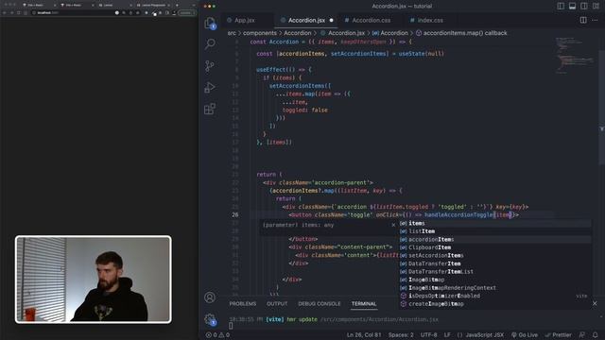Click the feedback icon in status bar

click(582, 335)
